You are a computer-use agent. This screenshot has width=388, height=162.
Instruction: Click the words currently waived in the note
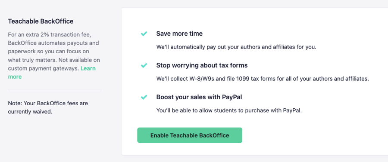click(30, 112)
